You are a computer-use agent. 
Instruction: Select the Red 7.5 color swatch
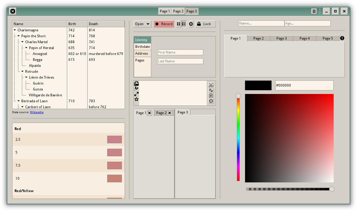(x=115, y=165)
